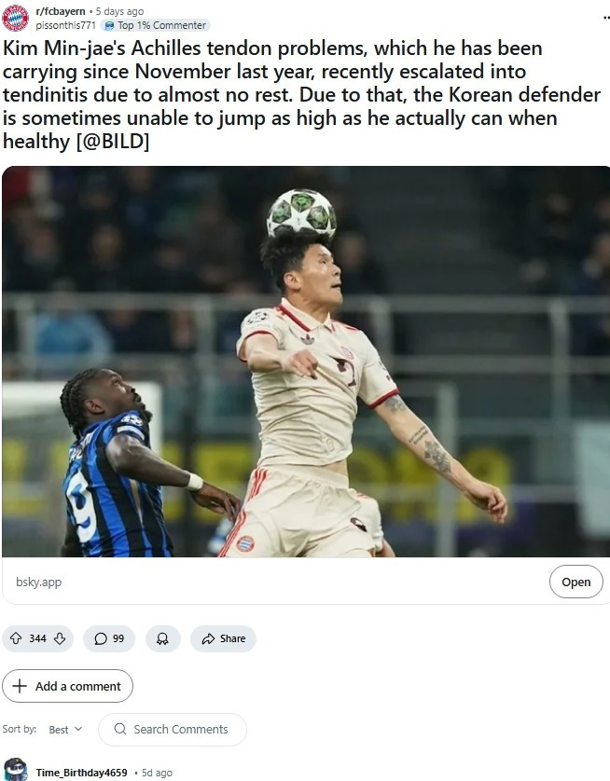The height and width of the screenshot is (781, 610).
Task: Open Time_Birthday4659 commenter profile
Action: 81,773
